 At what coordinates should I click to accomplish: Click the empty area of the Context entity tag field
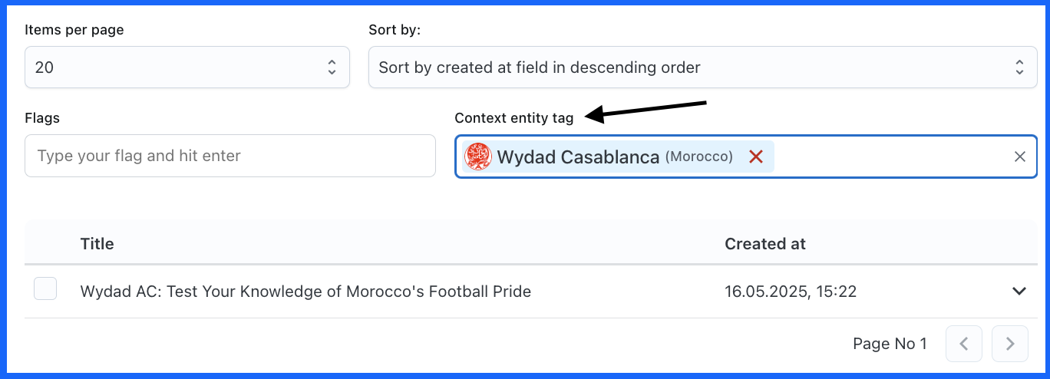pyautogui.click(x=890, y=157)
